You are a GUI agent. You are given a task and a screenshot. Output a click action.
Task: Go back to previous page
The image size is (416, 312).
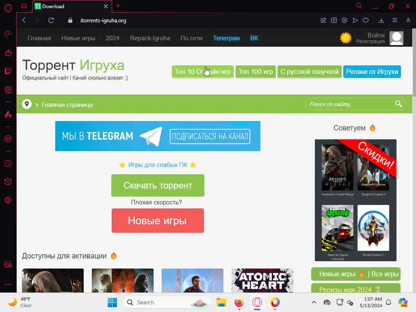(x=24, y=20)
